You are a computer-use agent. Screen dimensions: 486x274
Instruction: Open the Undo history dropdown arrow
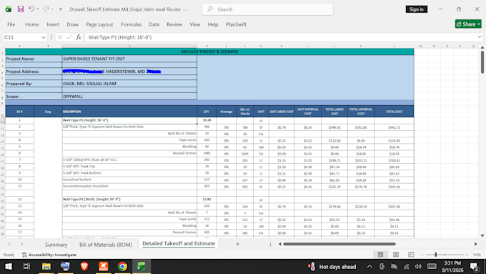point(38,9)
